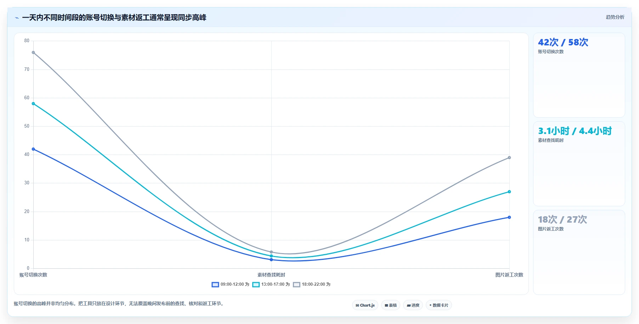Viewport: 639px width, 324px height.
Task: Click the 数据卡片 pill button
Action: (x=439, y=305)
